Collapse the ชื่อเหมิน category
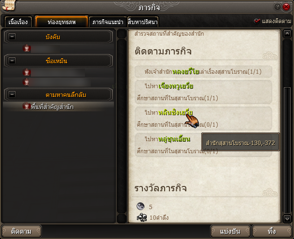 (x=12, y=61)
